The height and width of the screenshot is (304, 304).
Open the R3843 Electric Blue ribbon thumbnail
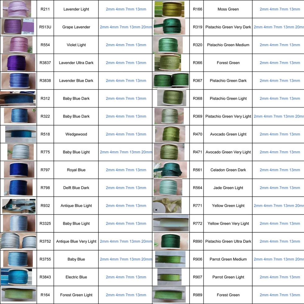pos(16,277)
